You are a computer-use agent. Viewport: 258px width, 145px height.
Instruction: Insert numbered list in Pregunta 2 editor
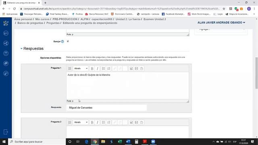108,122
